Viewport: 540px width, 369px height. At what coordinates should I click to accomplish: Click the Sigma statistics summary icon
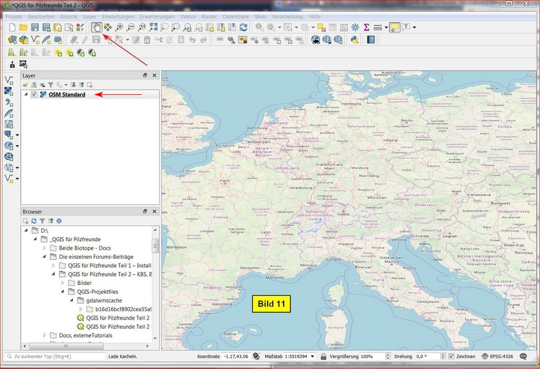(366, 27)
